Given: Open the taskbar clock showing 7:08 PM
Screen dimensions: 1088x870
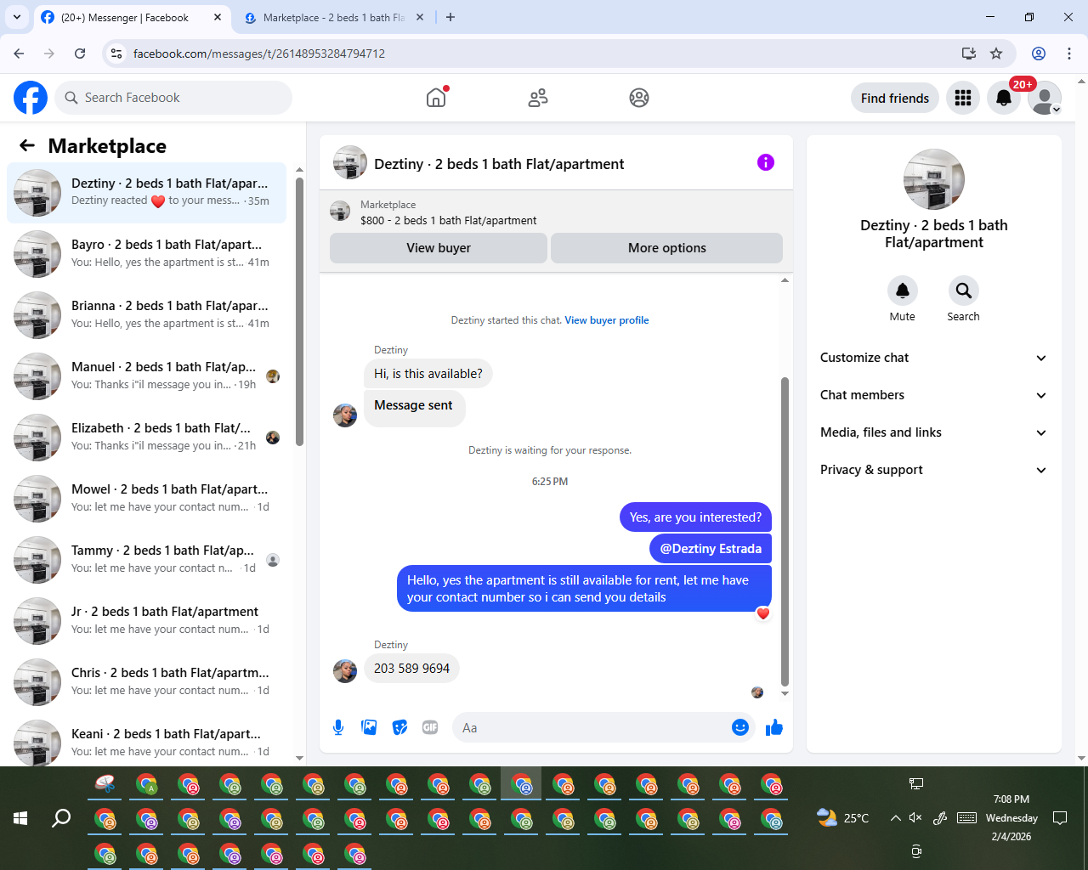Looking at the screenshot, I should click(1011, 818).
